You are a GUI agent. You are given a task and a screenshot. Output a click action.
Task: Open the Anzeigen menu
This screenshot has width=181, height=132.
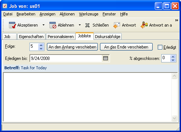(x=48, y=14)
